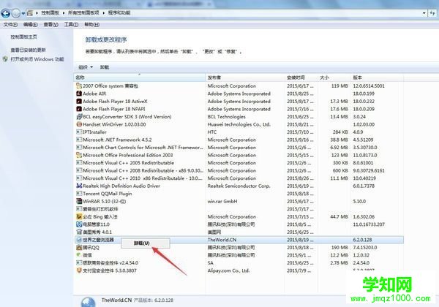Open the recent pages dropdown arrow
The height and width of the screenshot is (307, 439).
click(x=23, y=13)
